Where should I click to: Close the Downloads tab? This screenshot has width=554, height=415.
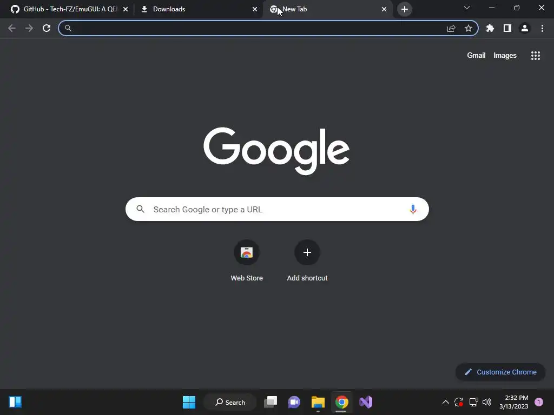[x=255, y=9]
